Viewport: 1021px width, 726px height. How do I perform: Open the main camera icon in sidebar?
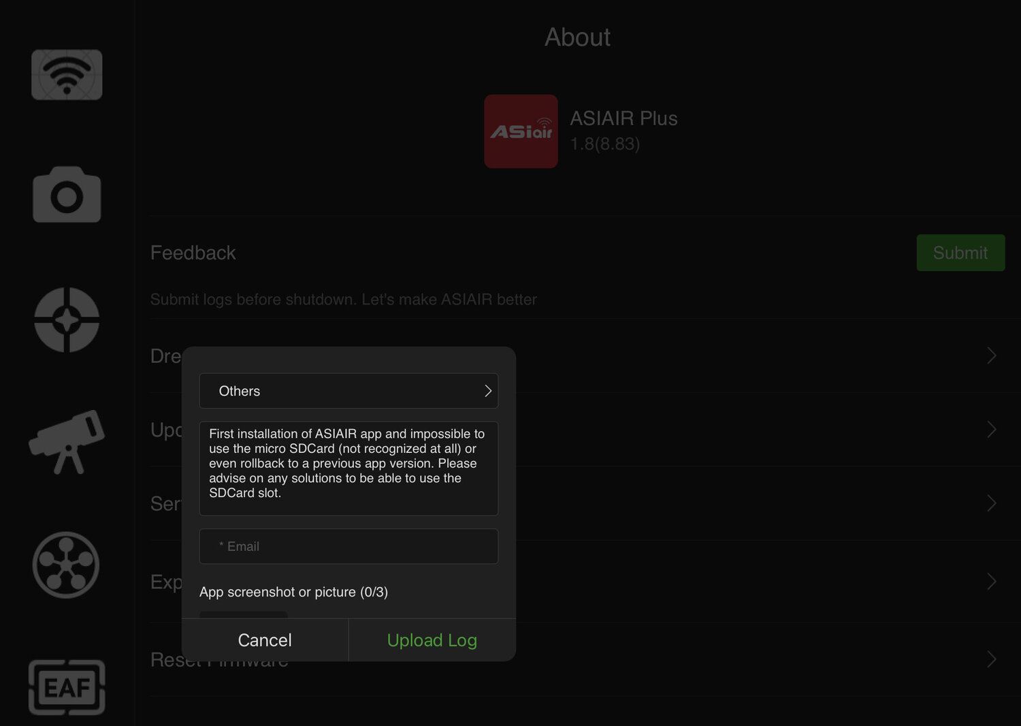click(67, 195)
